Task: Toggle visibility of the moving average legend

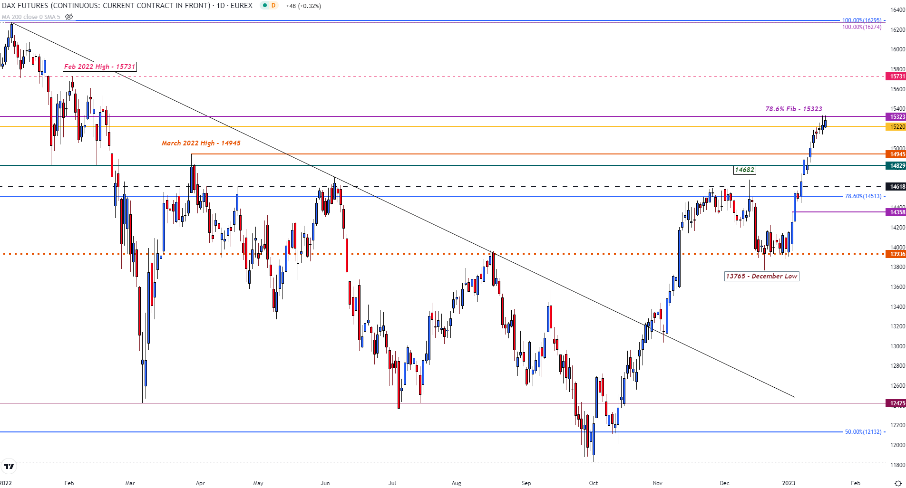Action: [x=69, y=17]
